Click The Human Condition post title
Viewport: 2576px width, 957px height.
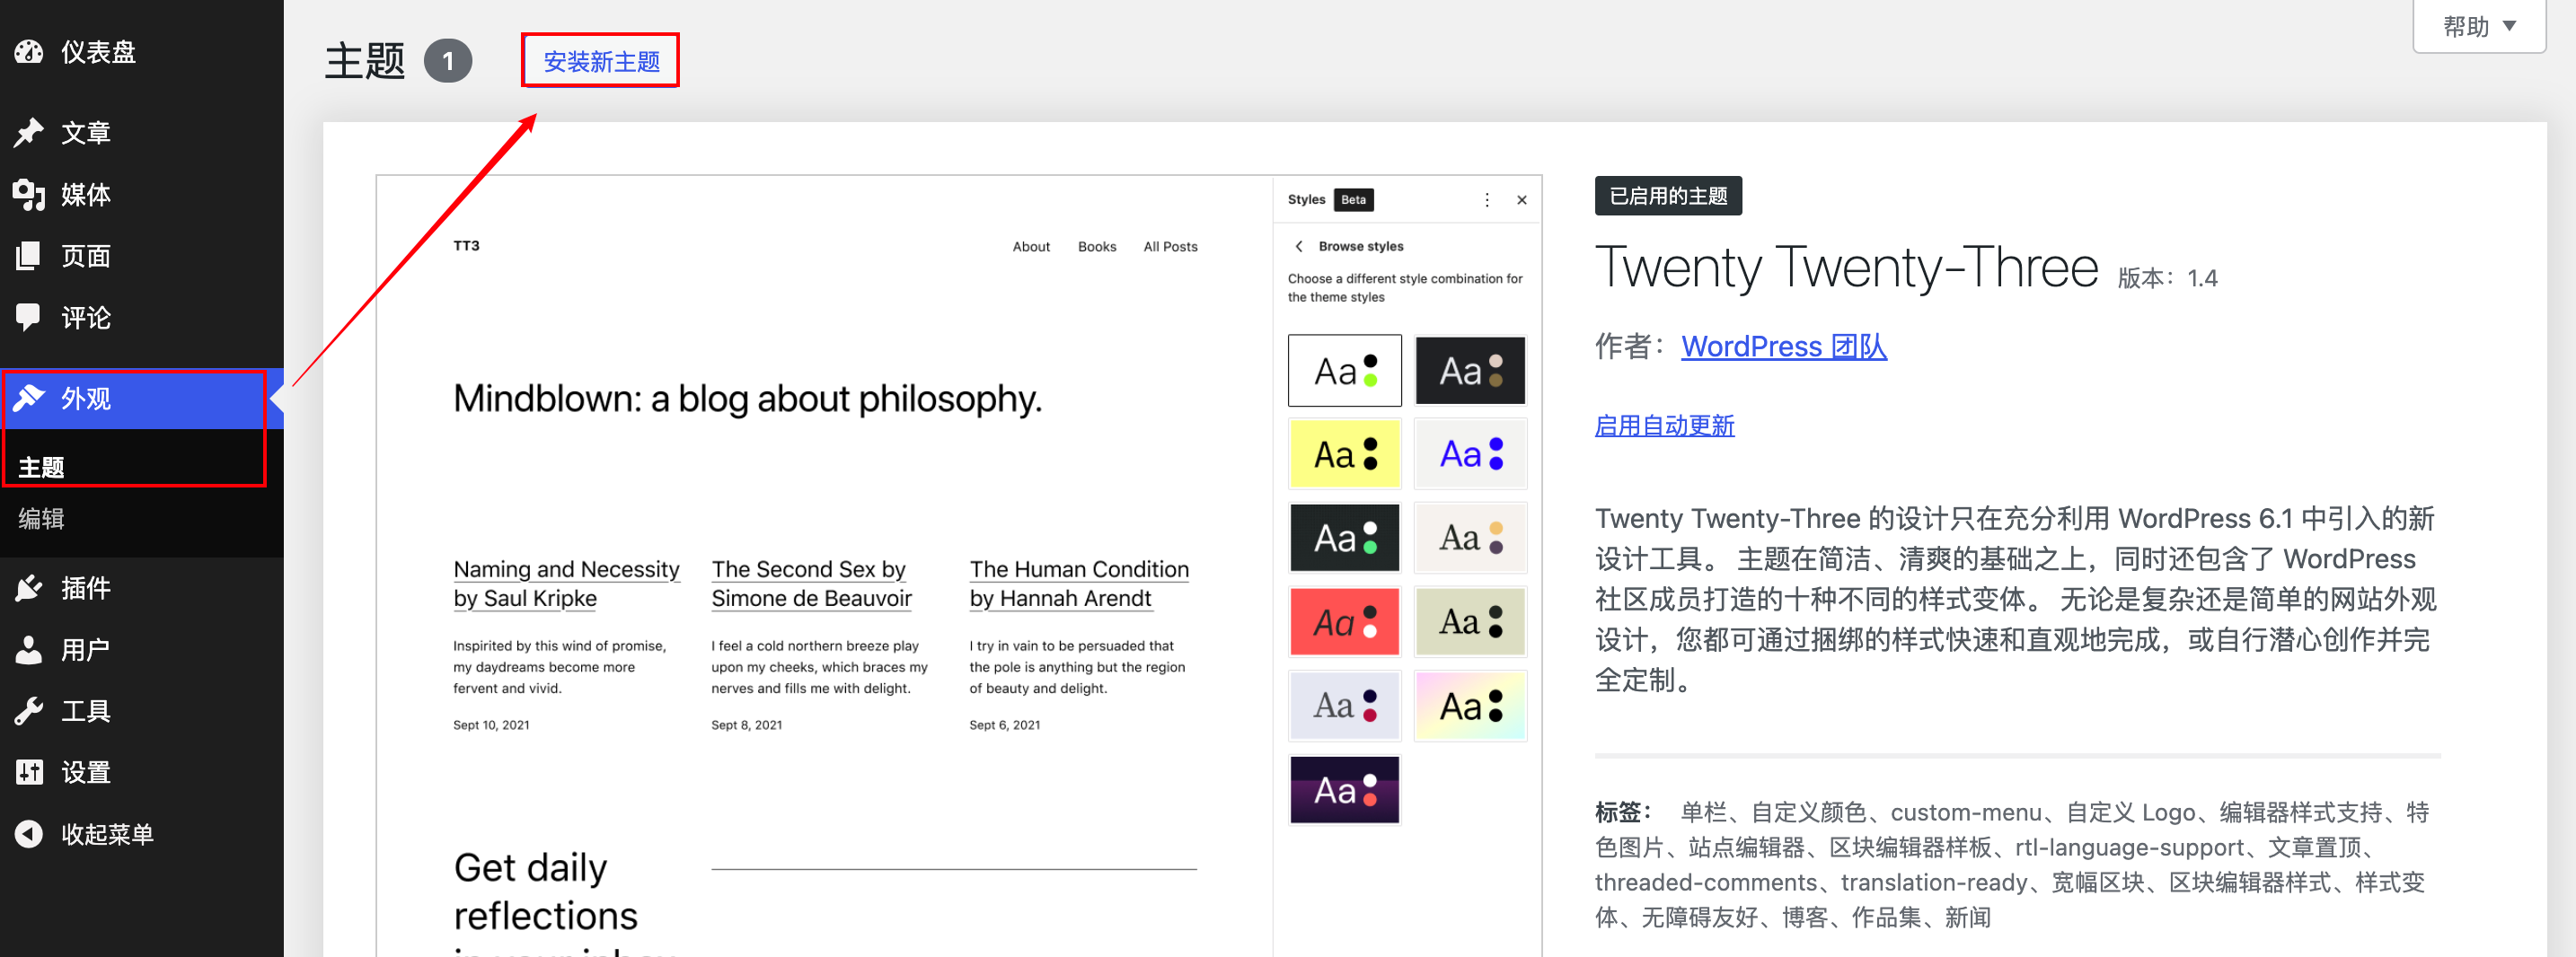[x=1079, y=584]
